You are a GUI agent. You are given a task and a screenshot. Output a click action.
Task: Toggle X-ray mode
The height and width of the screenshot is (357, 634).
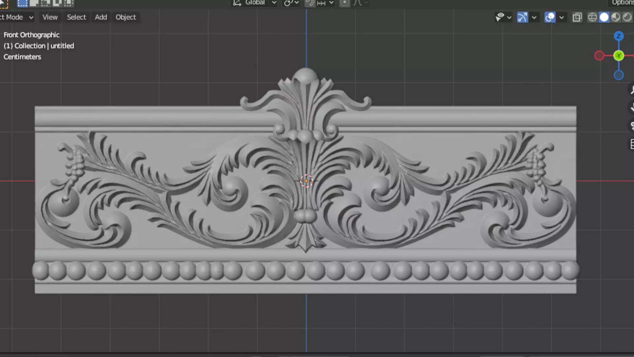[577, 17]
